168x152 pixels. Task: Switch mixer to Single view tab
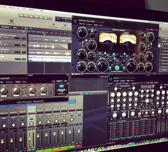point(81,94)
